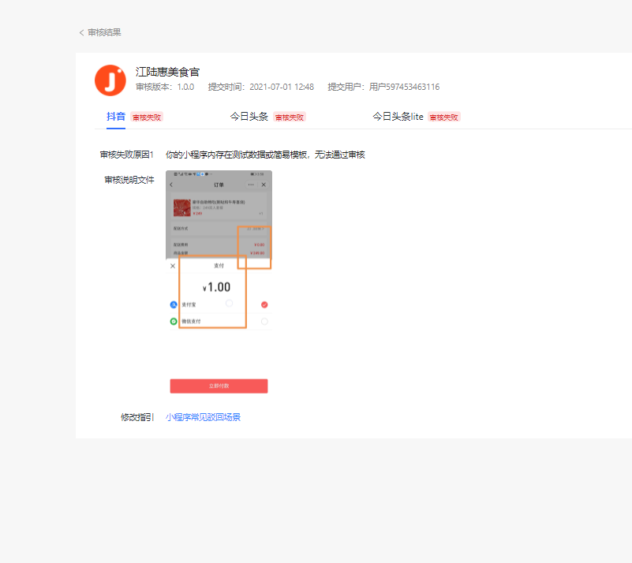Click the green 微信支付 logo icon
Viewport: 632px width, 563px height.
[x=174, y=322]
